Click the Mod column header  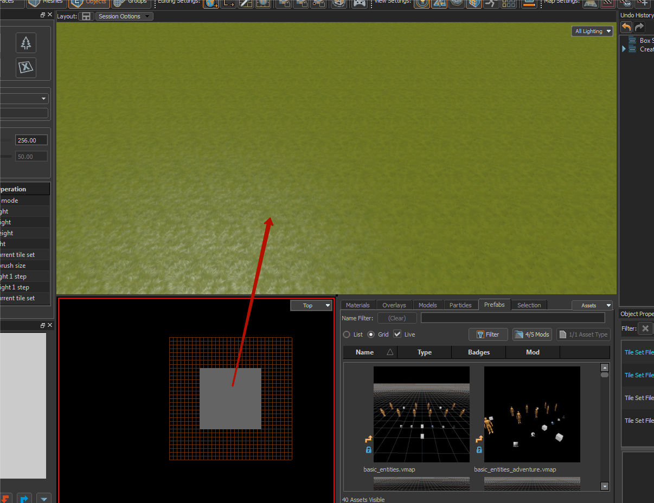pos(533,352)
